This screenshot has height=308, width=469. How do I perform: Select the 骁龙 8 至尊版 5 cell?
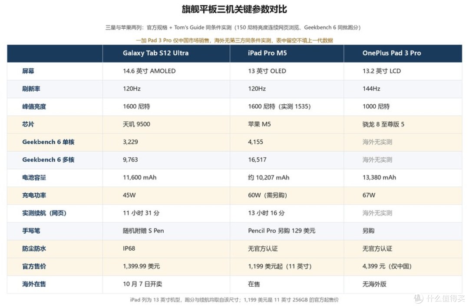click(x=383, y=124)
